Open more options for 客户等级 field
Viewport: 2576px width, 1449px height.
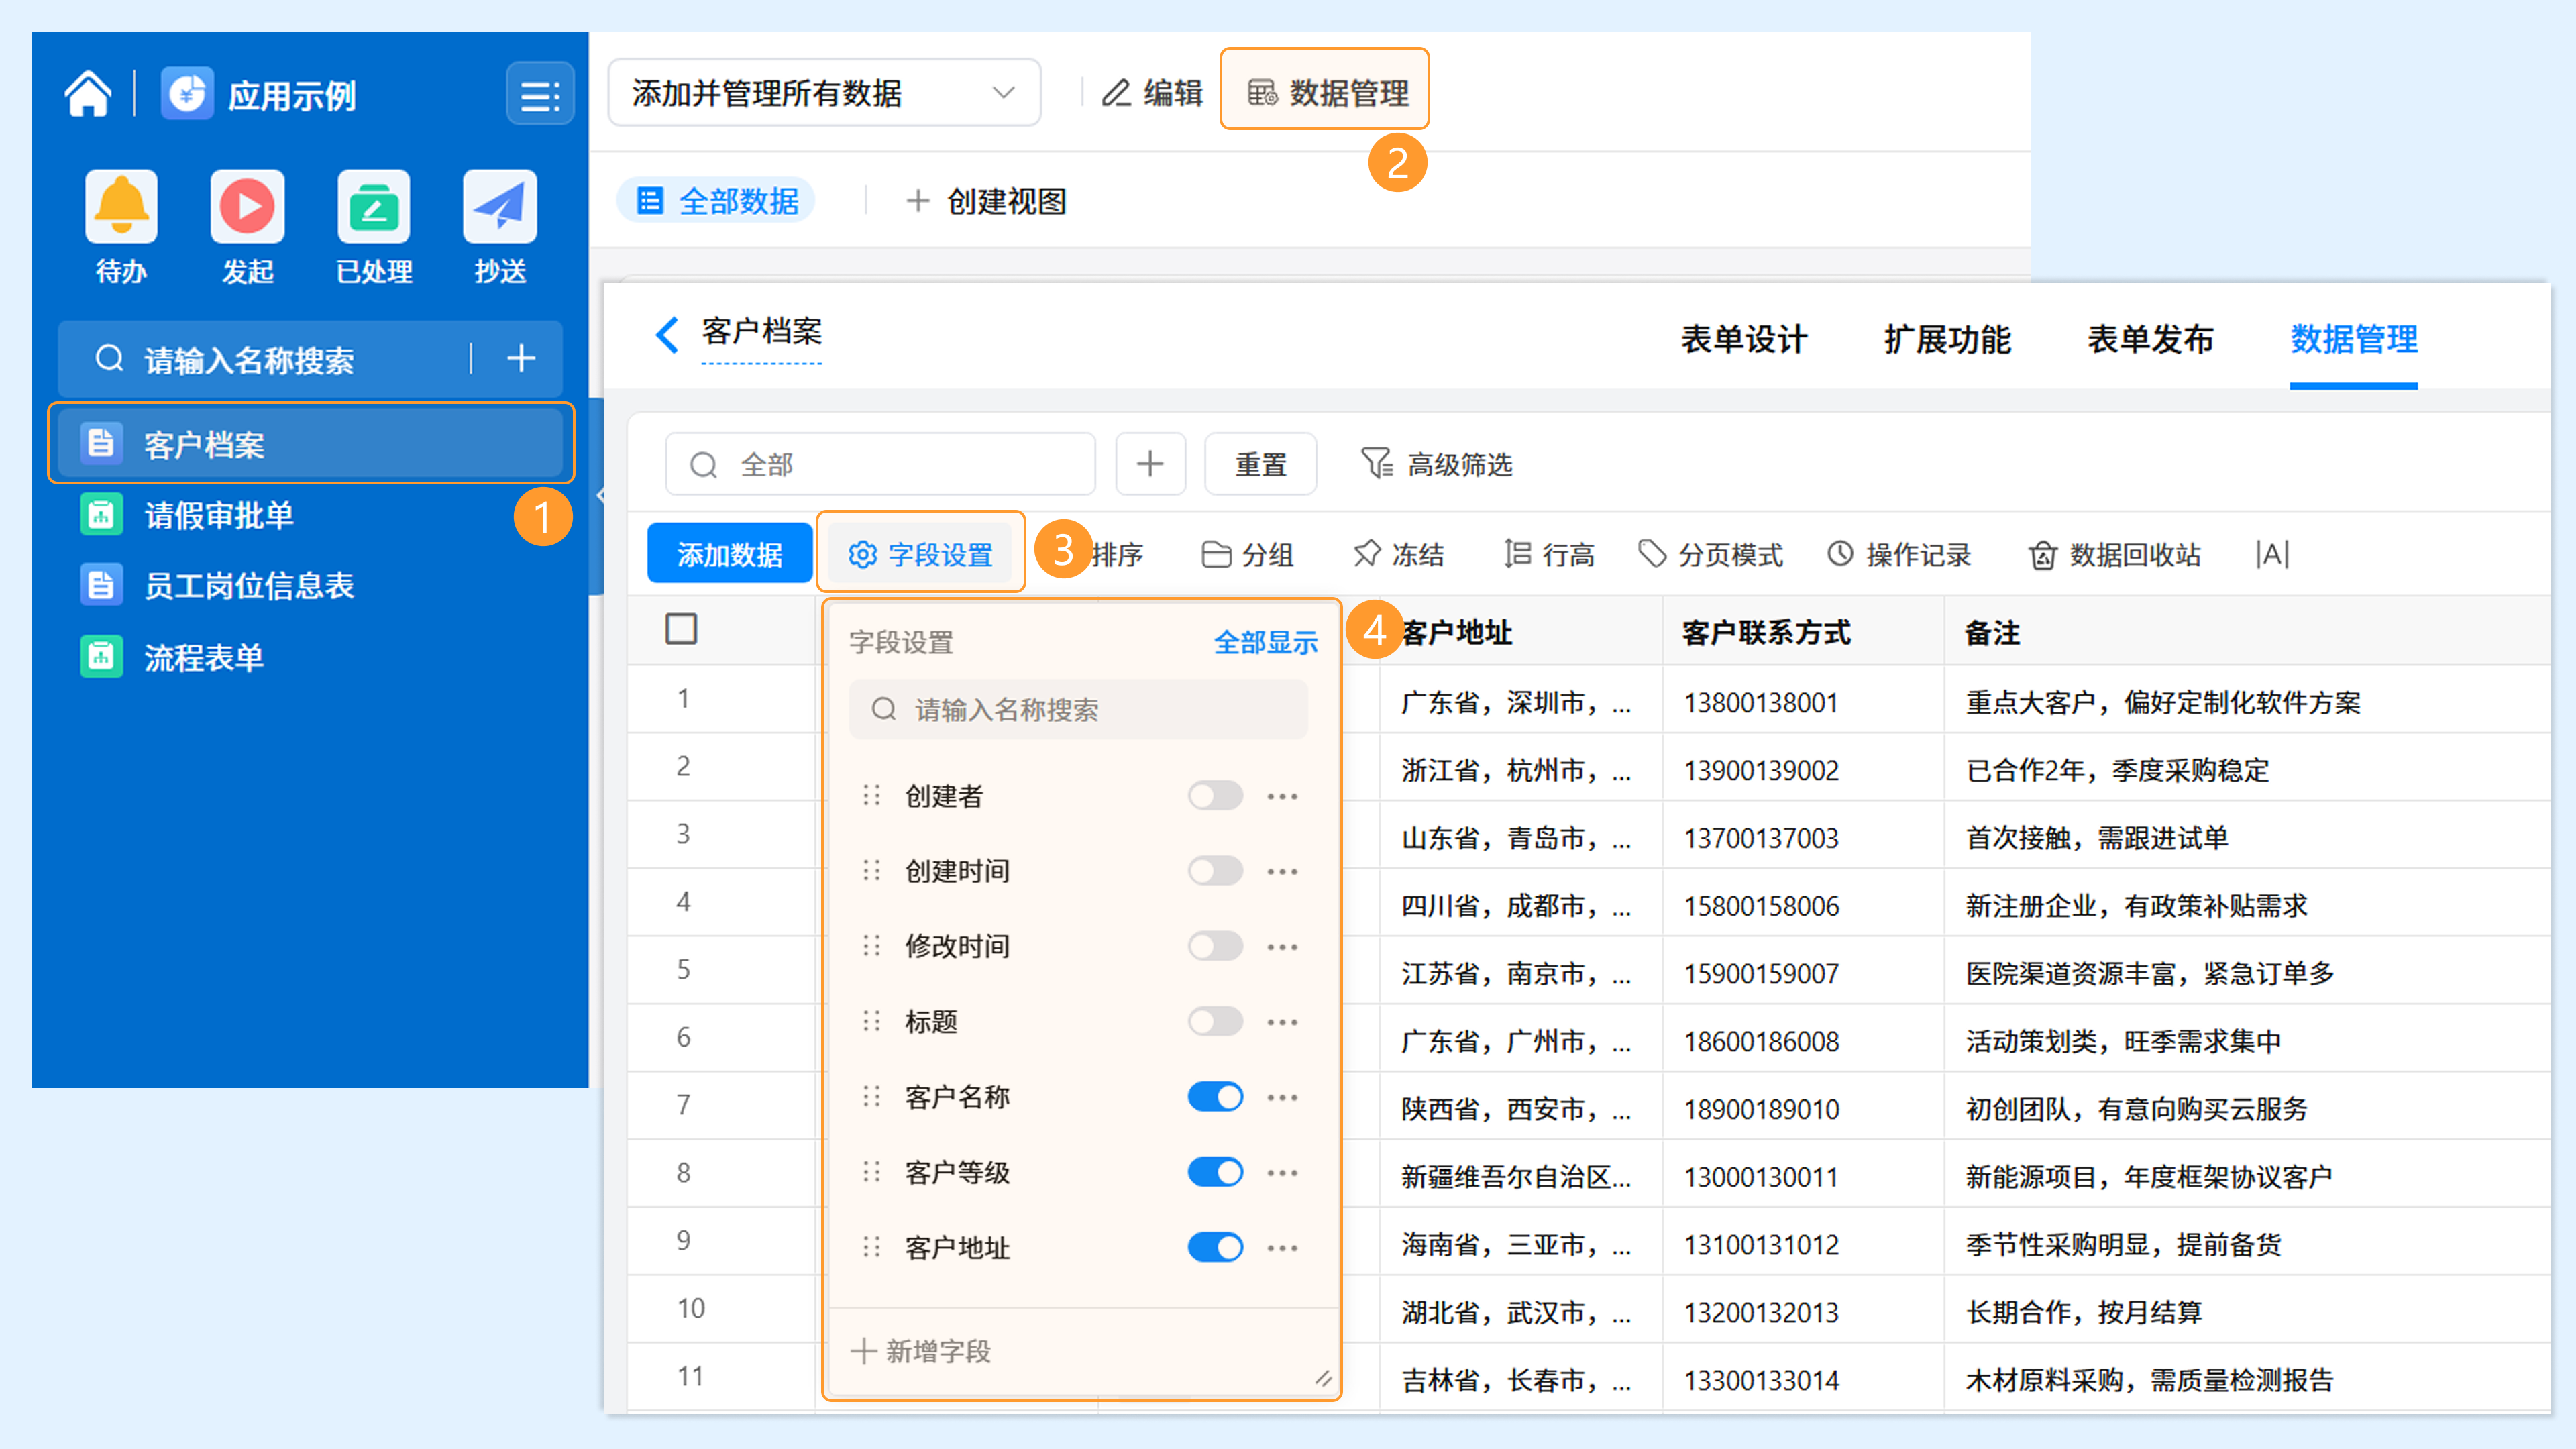coord(1282,1172)
